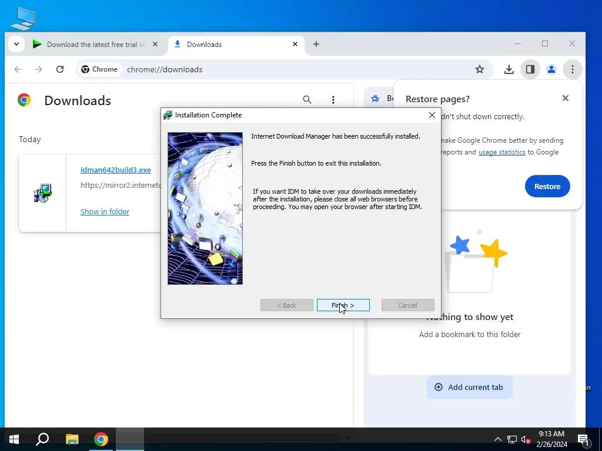Click Finish in the IDM installer
602x451 pixels.
tap(343, 305)
